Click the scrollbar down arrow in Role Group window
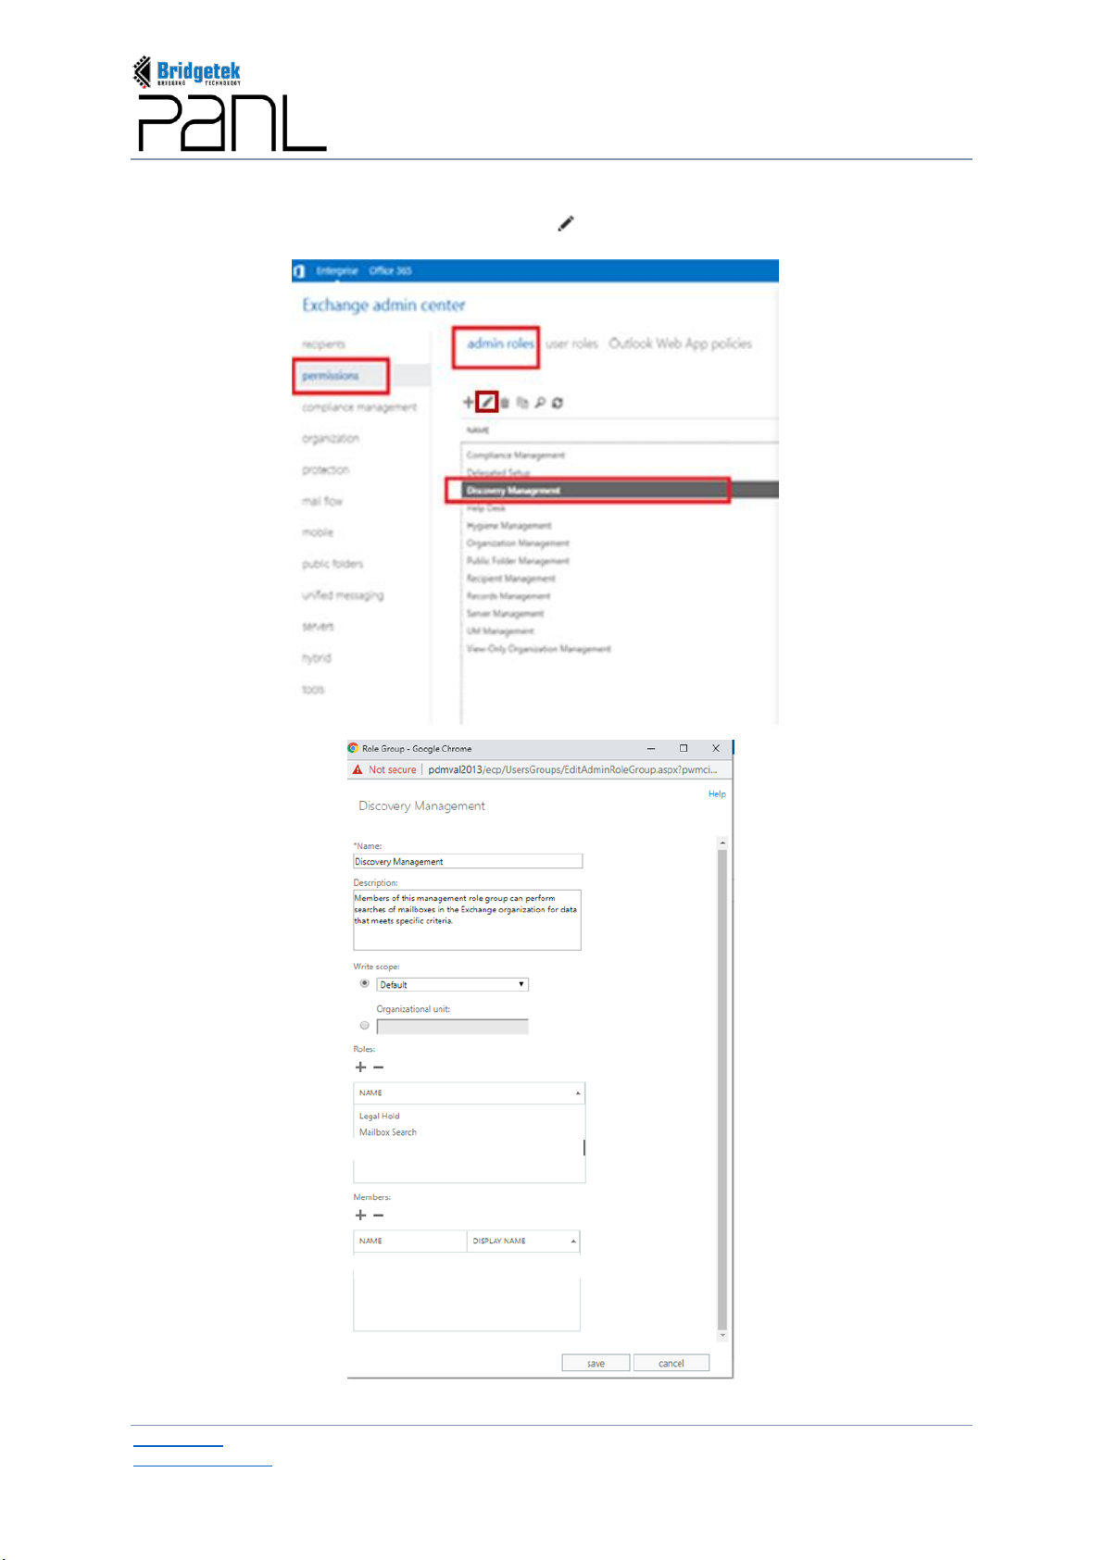Screen dimensions: 1104x1560 point(722,1335)
